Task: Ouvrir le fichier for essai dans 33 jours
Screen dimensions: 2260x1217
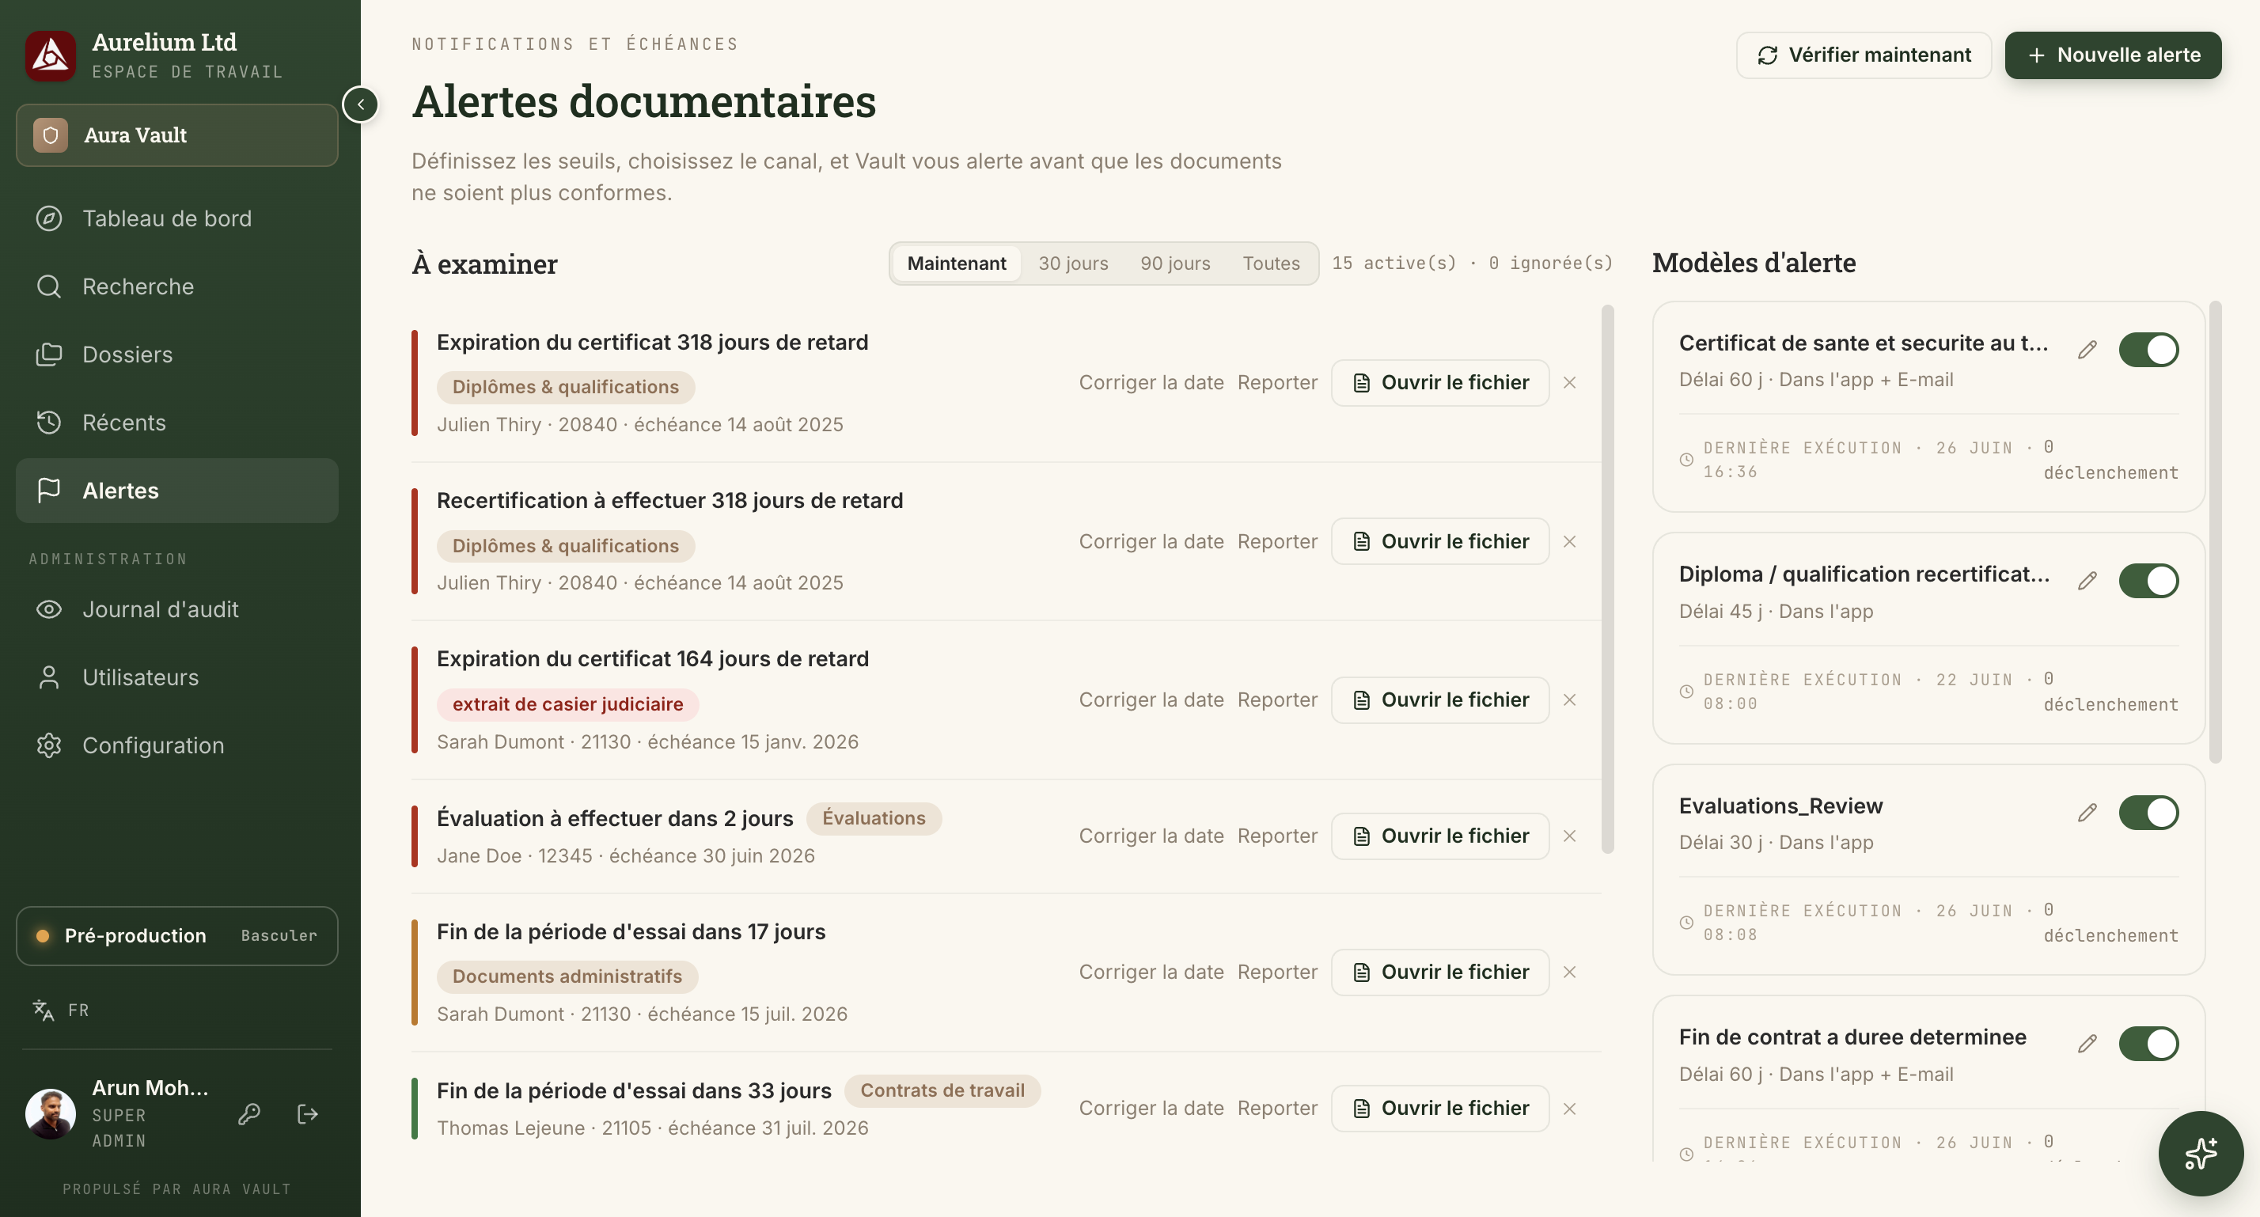Action: click(x=1439, y=1109)
